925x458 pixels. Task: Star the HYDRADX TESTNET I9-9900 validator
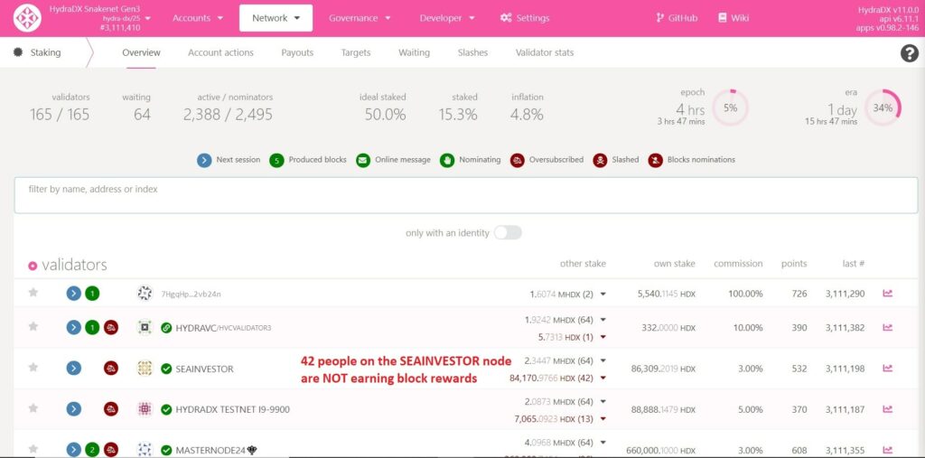[33, 409]
